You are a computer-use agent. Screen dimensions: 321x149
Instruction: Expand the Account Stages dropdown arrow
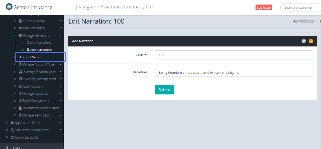pos(60,28)
